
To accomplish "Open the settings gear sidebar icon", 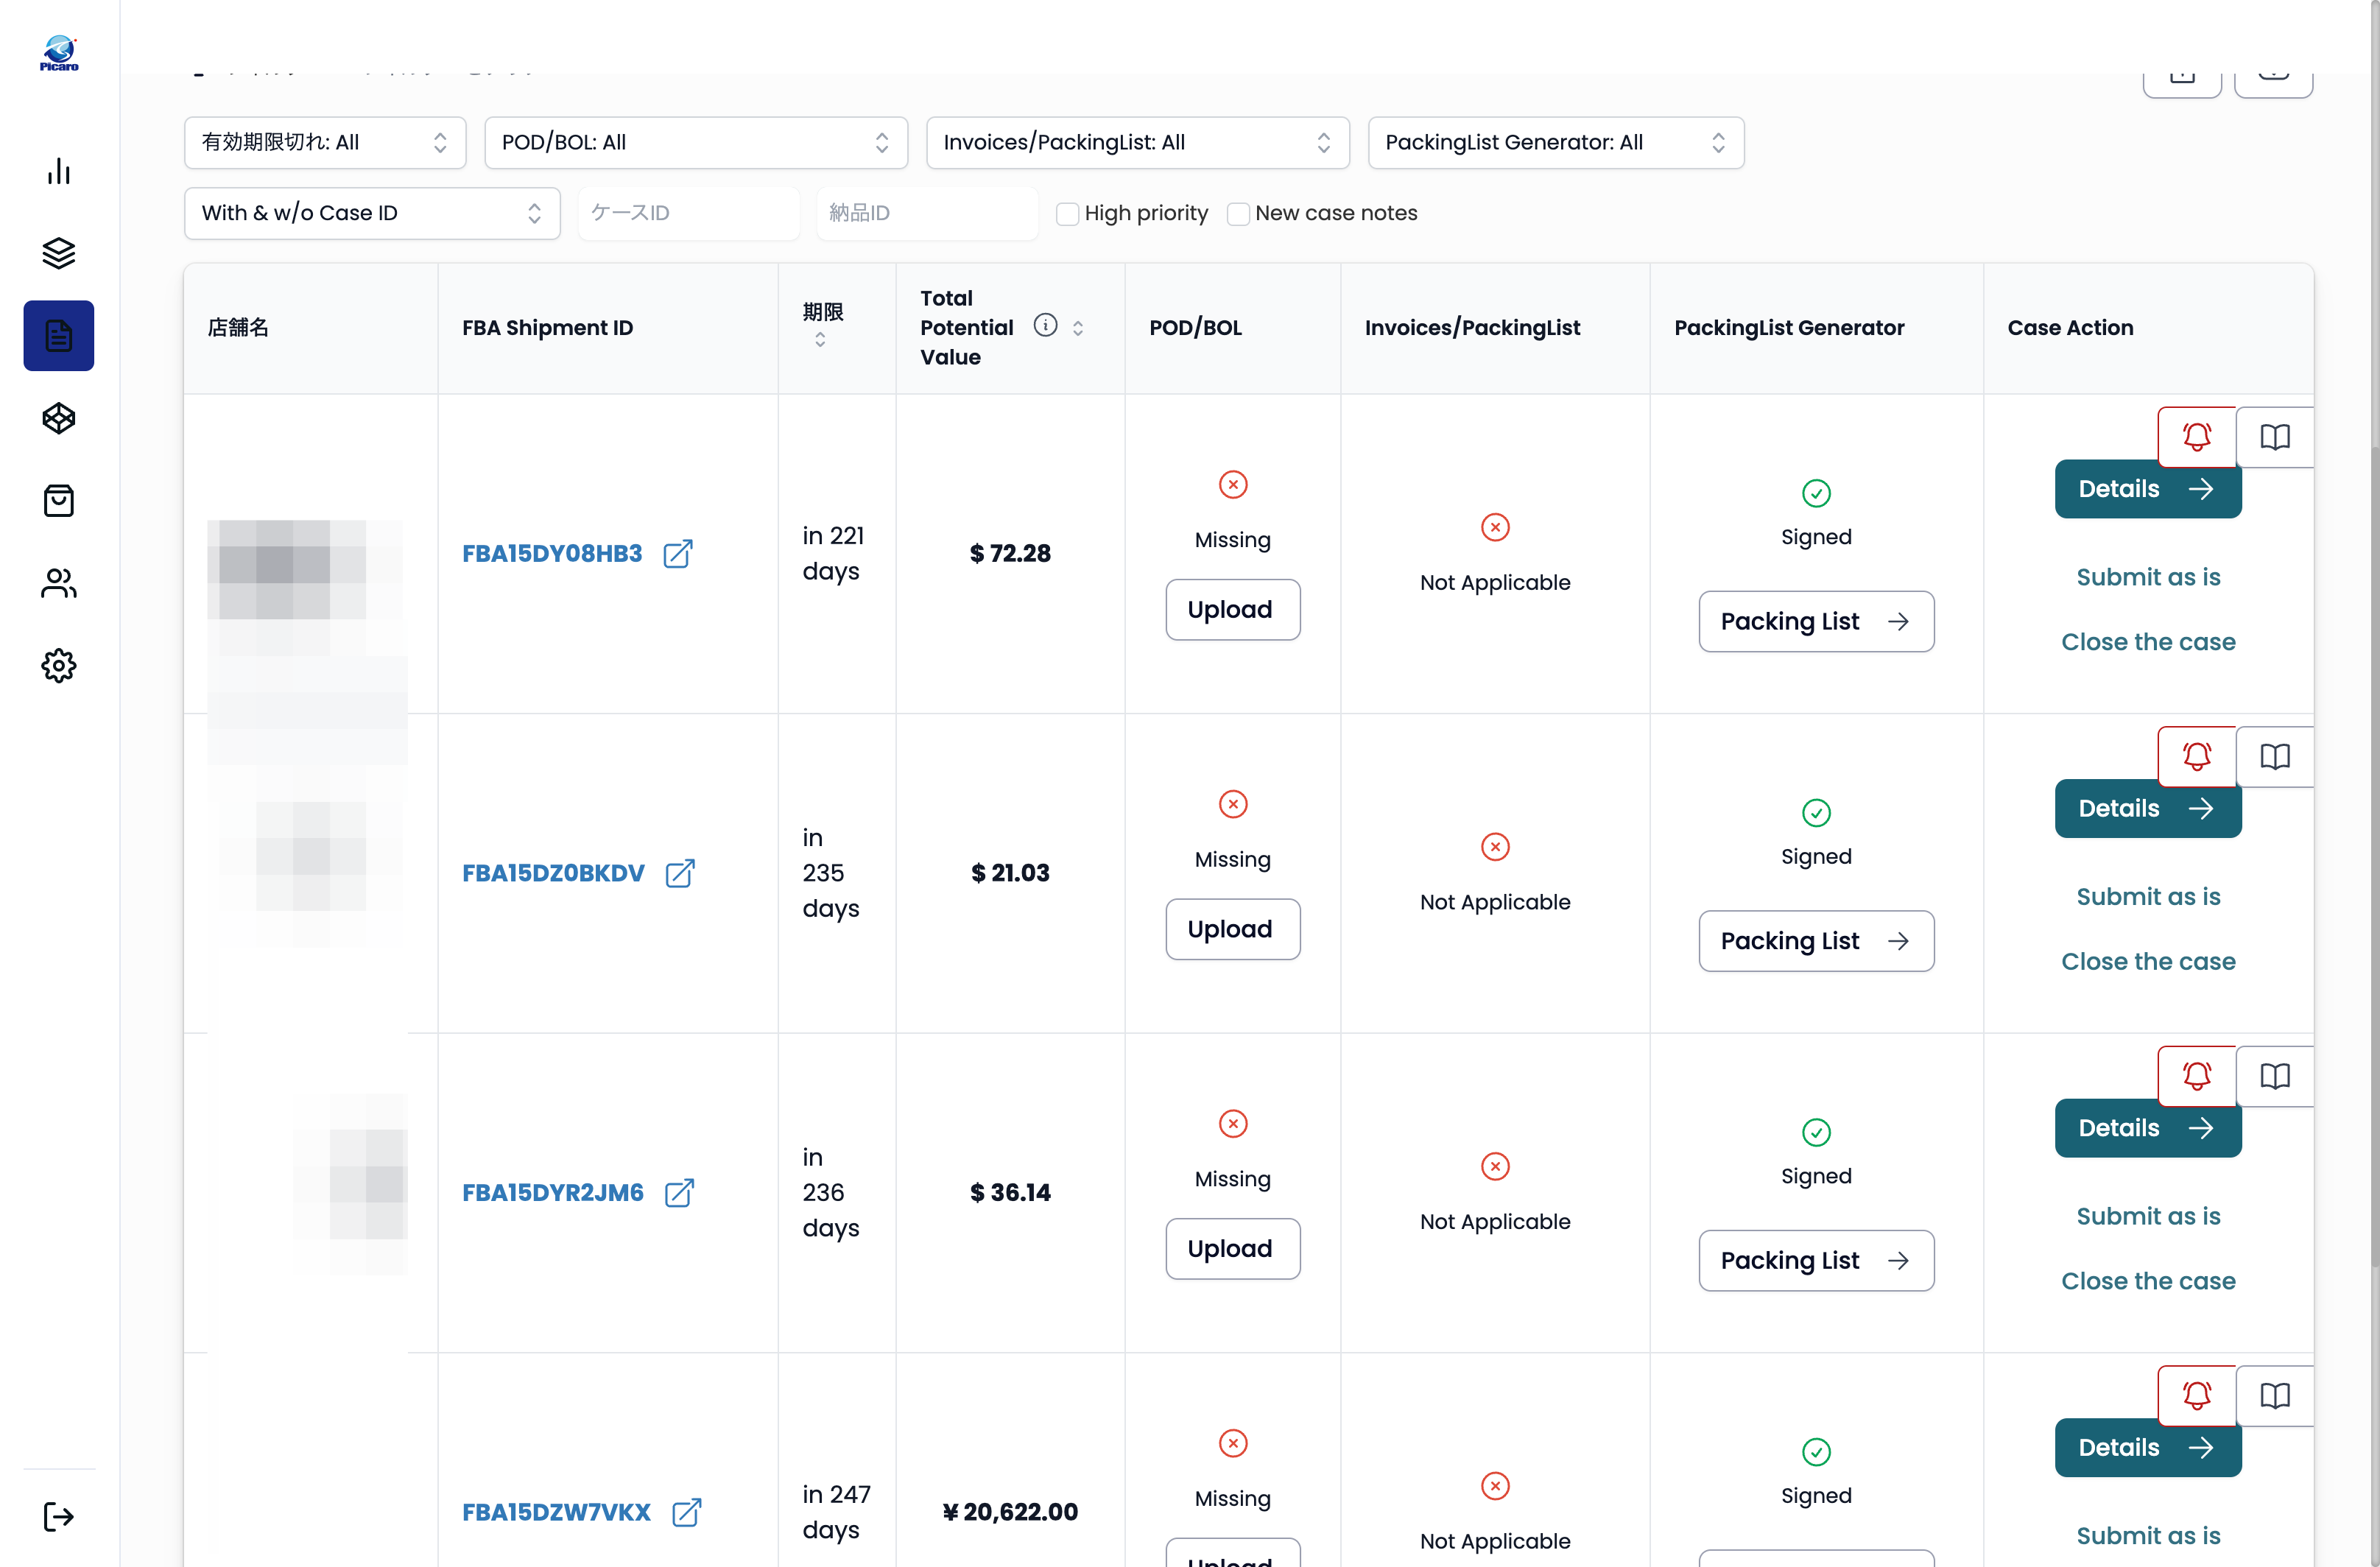I will click(x=59, y=665).
